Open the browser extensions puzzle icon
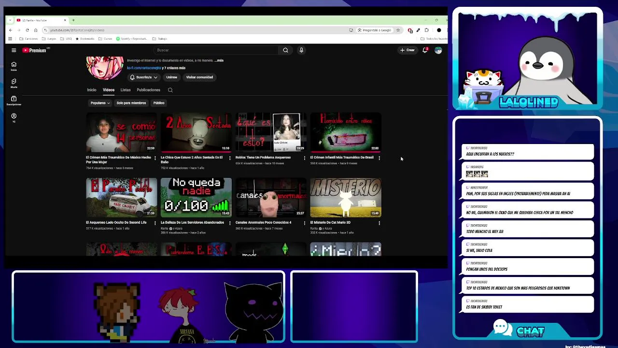The image size is (618, 348). tap(426, 30)
